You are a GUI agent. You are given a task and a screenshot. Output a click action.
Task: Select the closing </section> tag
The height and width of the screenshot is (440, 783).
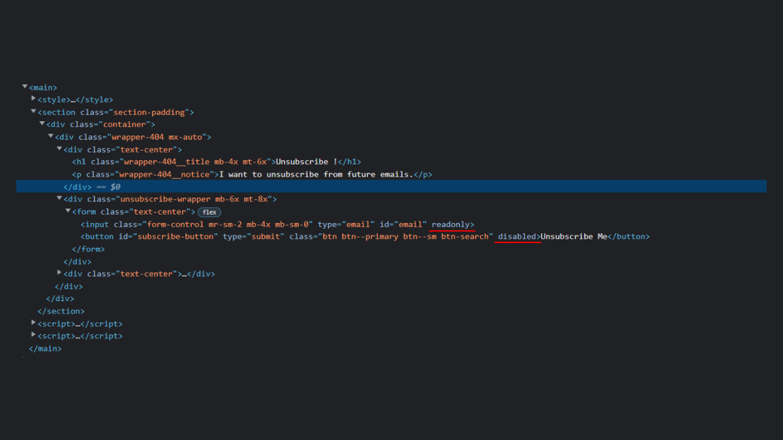click(x=61, y=311)
